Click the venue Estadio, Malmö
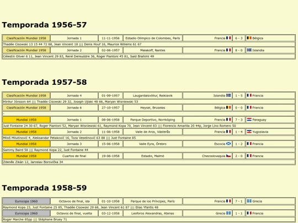The height and width of the screenshot is (223, 298). (x=153, y=156)
